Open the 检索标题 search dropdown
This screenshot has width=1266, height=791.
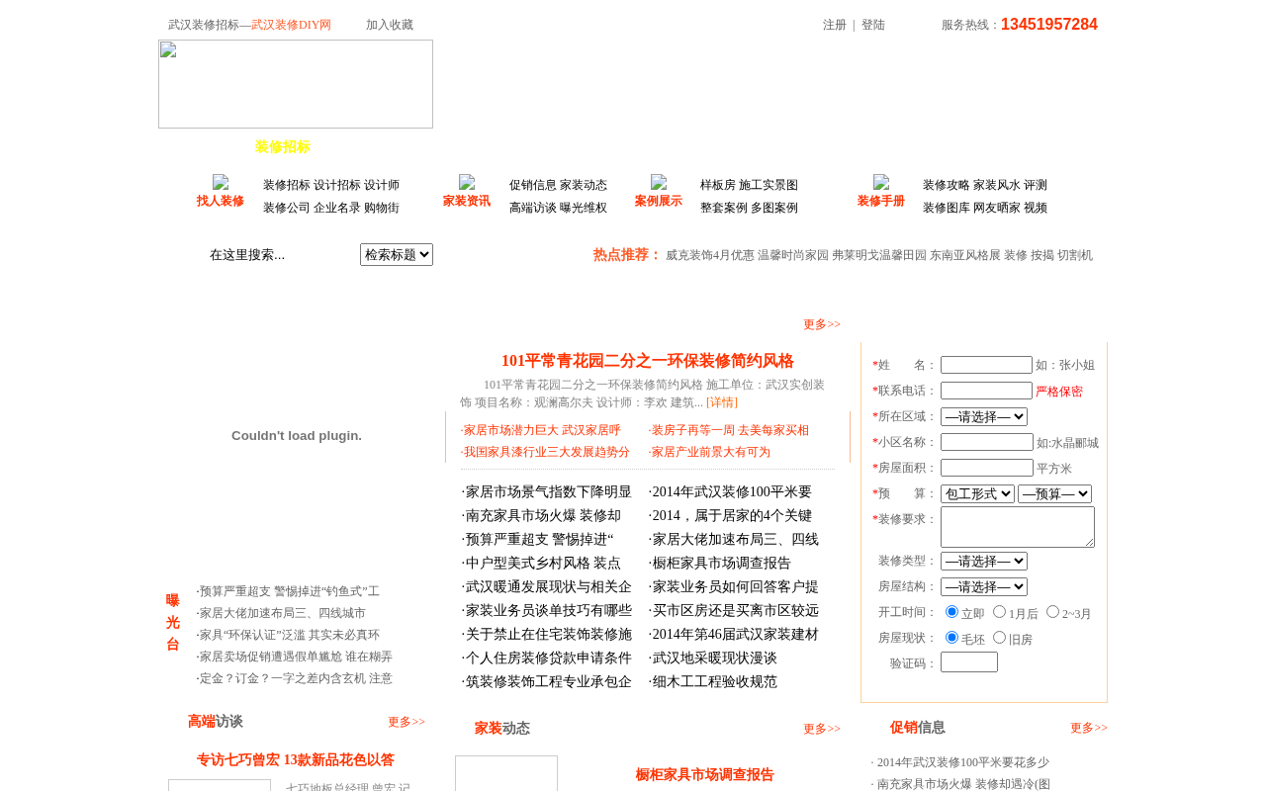[x=397, y=255]
